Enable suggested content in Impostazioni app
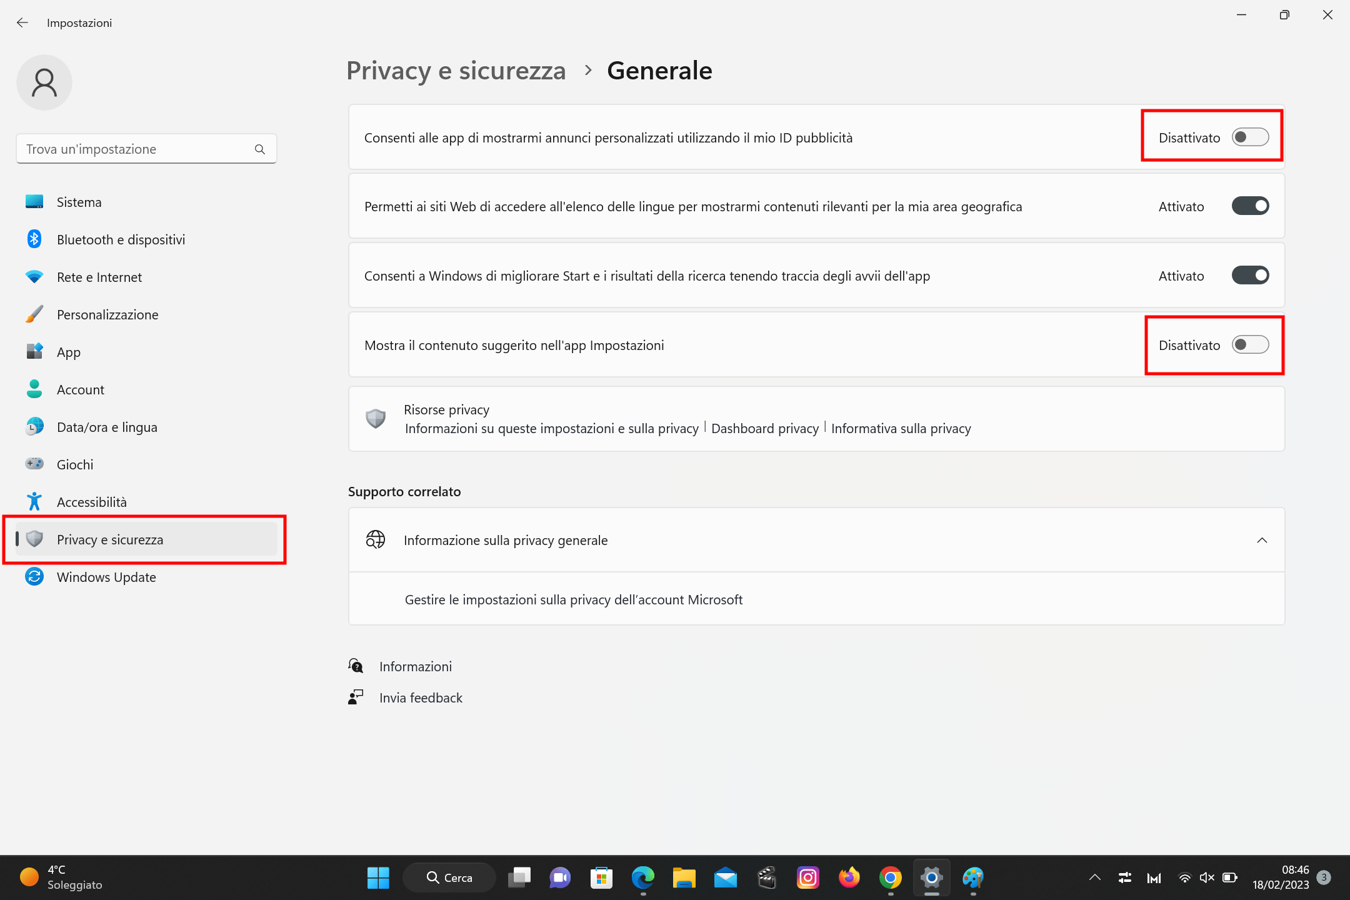Screen dimensions: 1350x900 point(1251,344)
